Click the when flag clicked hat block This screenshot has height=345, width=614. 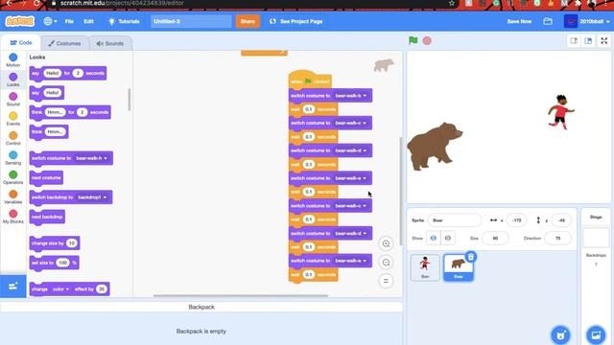310,80
